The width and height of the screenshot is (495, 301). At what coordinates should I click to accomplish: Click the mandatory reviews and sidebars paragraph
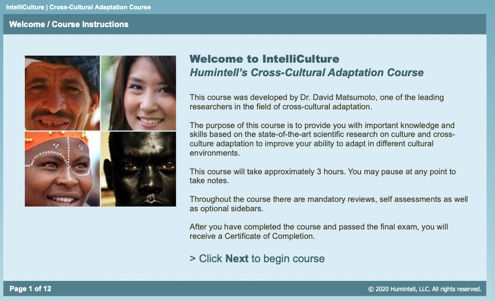(x=329, y=204)
